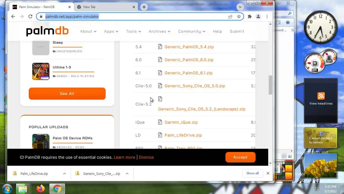
Task: Open options arrow for Generic_Sony_Clie download
Action: (127, 174)
